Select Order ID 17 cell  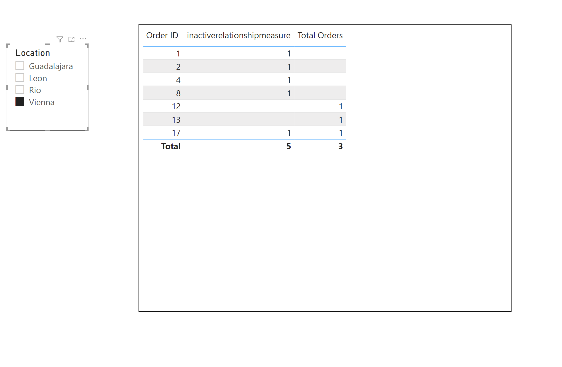click(176, 133)
